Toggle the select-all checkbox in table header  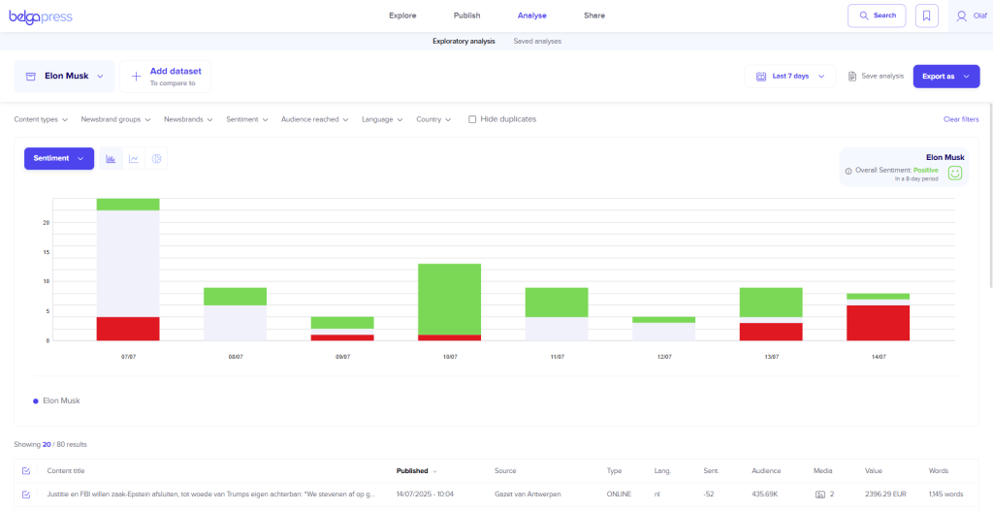coord(26,471)
